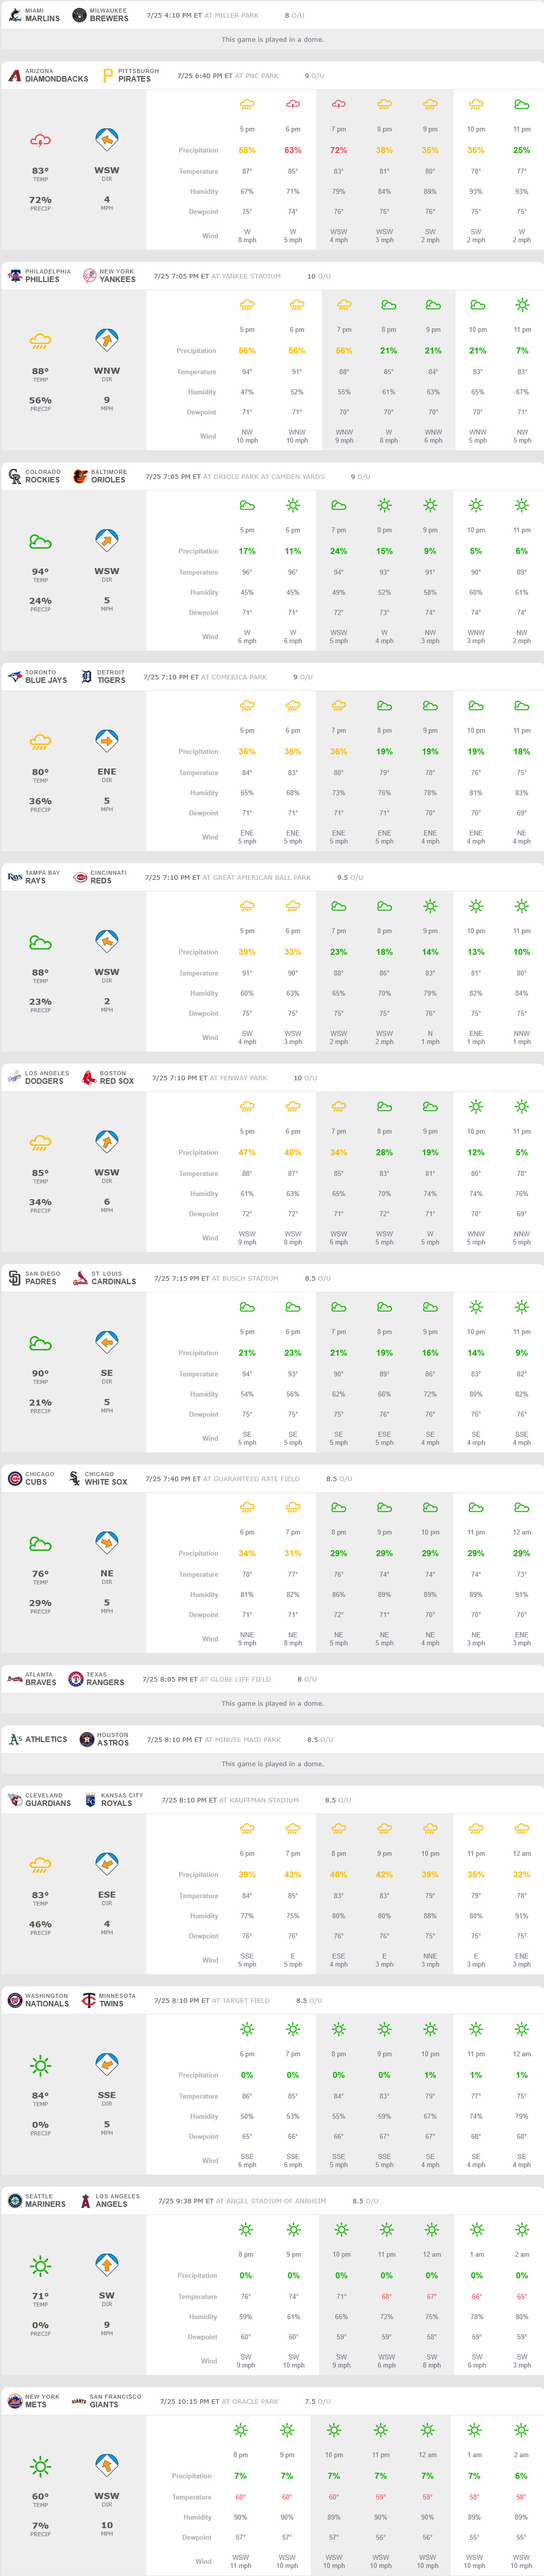Screen dimensions: 544x2576
Task: Select the 7 pm column in Rays–Reds forecast
Action: pos(339,970)
